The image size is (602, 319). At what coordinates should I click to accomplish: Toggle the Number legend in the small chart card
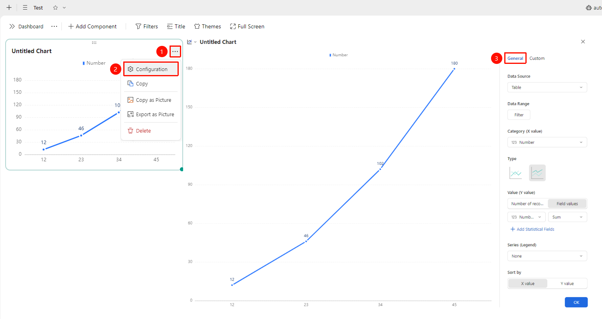tap(94, 63)
